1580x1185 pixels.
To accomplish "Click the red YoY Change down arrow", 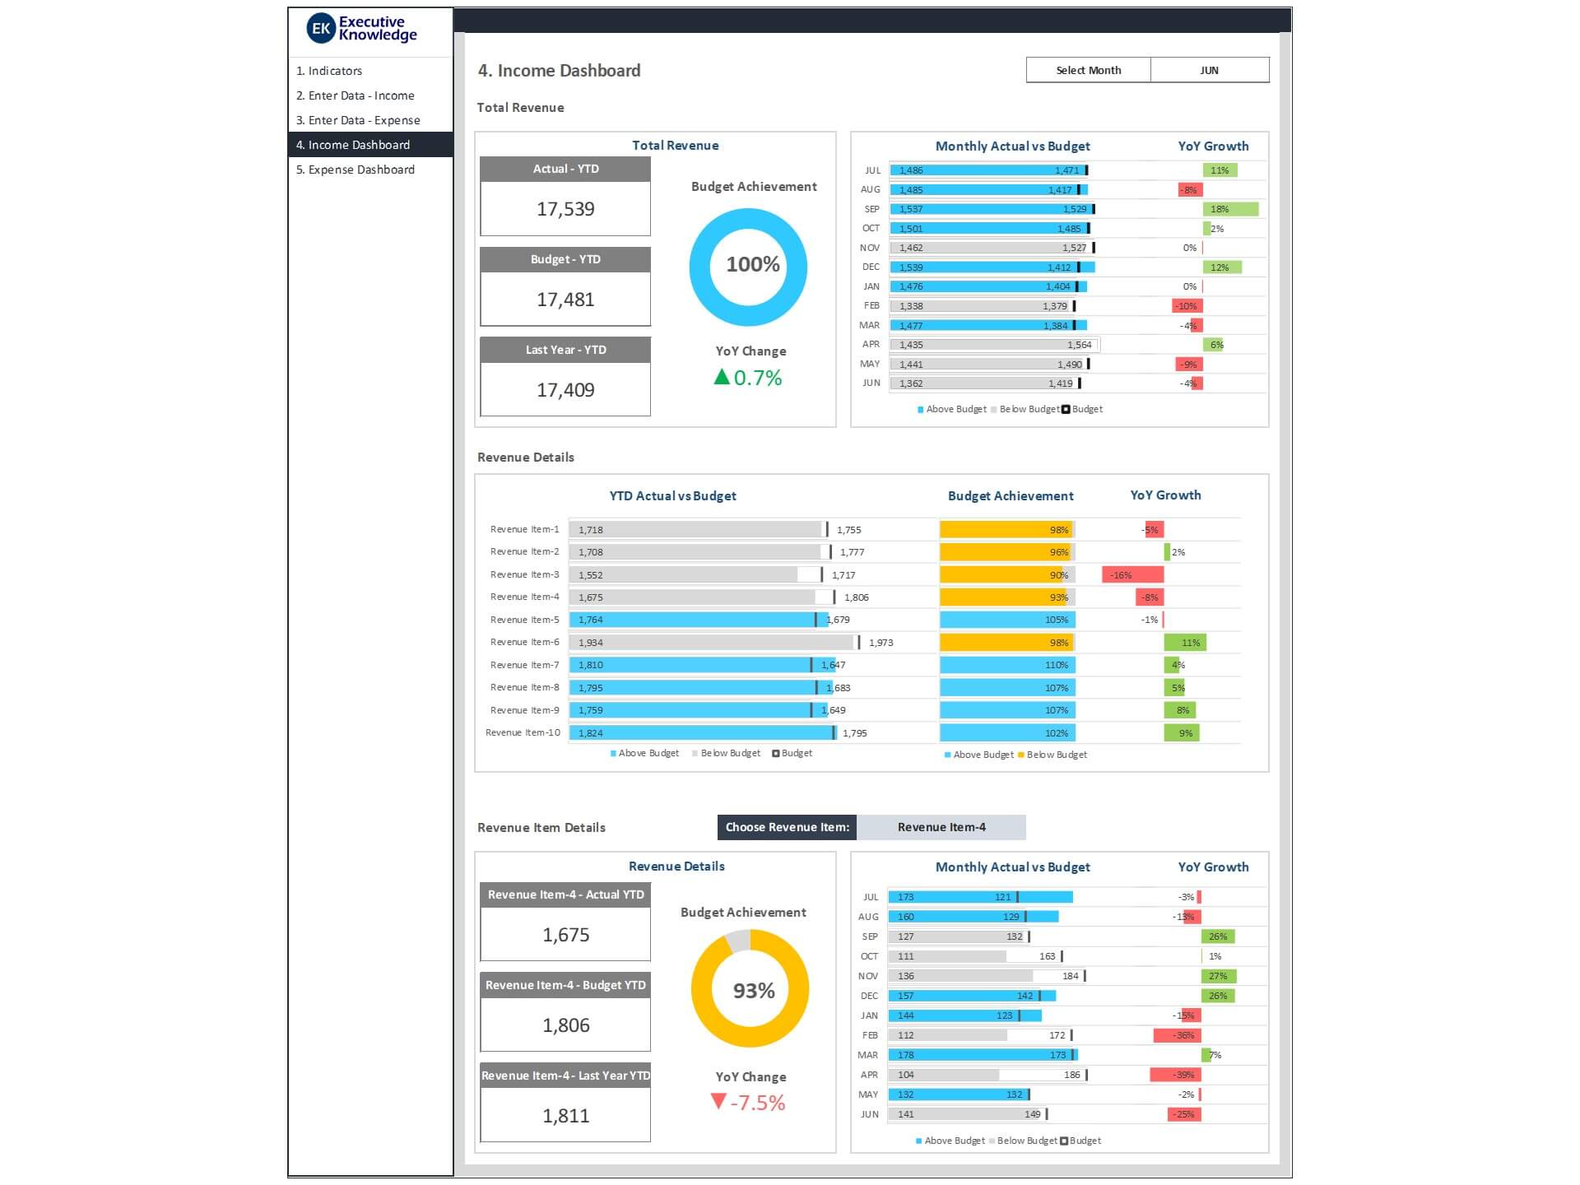I will pos(718,1102).
